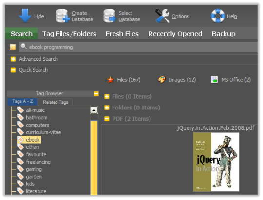Click the Select Database icon

point(110,16)
